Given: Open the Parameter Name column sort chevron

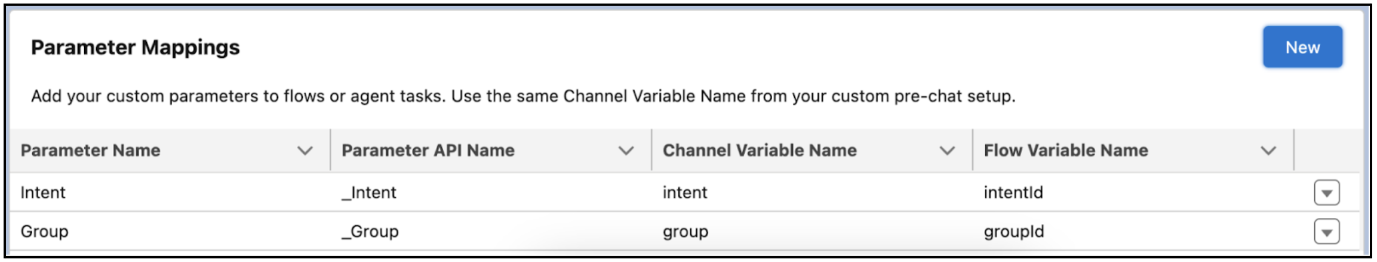Looking at the screenshot, I should pos(305,151).
